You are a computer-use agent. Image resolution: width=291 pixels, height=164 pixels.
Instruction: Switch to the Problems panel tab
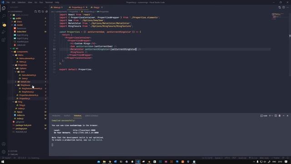point(56,116)
